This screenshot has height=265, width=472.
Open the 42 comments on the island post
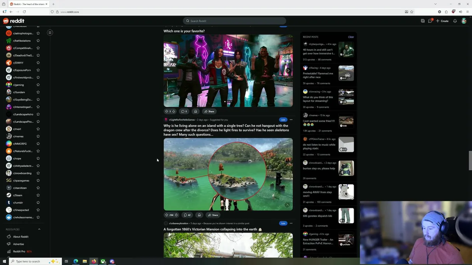pos(187,215)
